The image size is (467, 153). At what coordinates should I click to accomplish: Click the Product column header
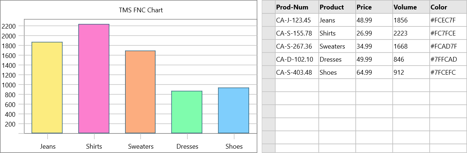pos(337,7)
